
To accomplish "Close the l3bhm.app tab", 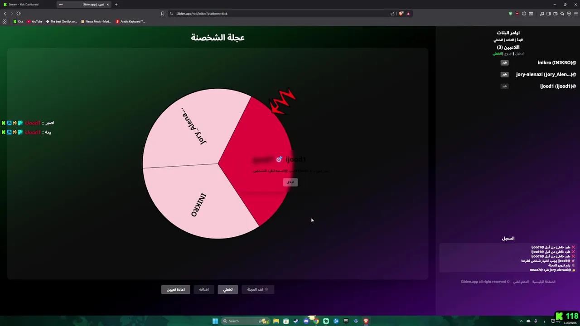I will [x=108, y=5].
